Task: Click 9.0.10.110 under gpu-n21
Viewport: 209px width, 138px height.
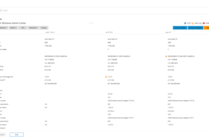Action: [171, 66]
